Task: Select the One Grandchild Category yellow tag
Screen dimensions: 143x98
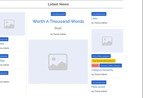Action: [x=103, y=61]
